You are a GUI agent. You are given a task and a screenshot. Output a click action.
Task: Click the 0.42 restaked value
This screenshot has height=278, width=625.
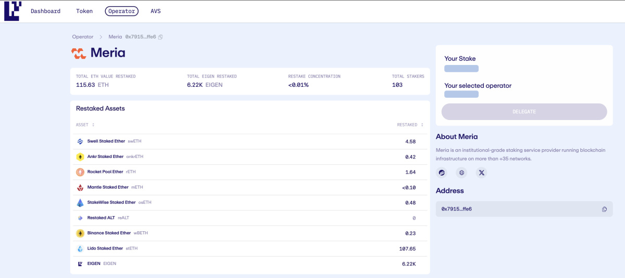(x=410, y=156)
